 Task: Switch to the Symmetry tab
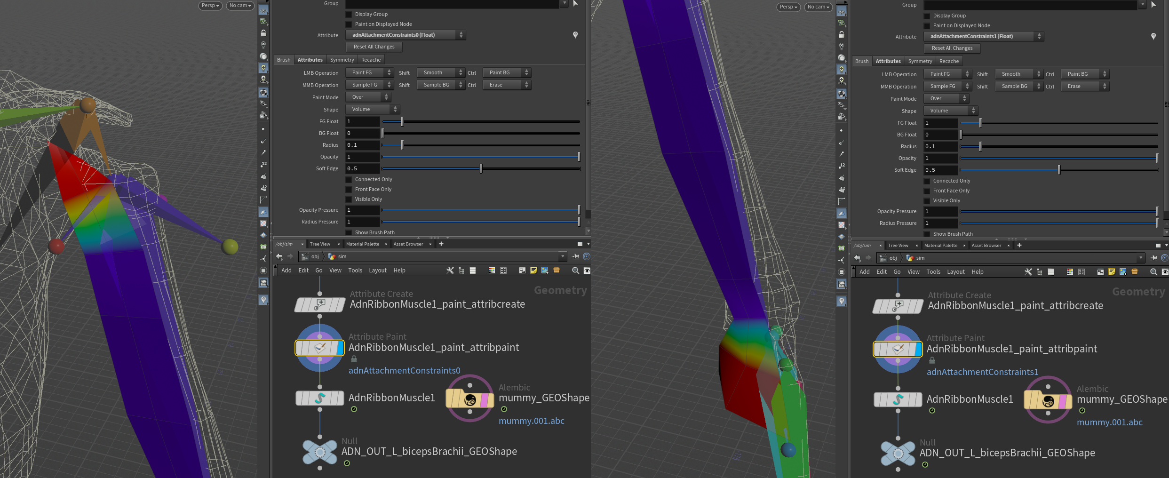342,59
